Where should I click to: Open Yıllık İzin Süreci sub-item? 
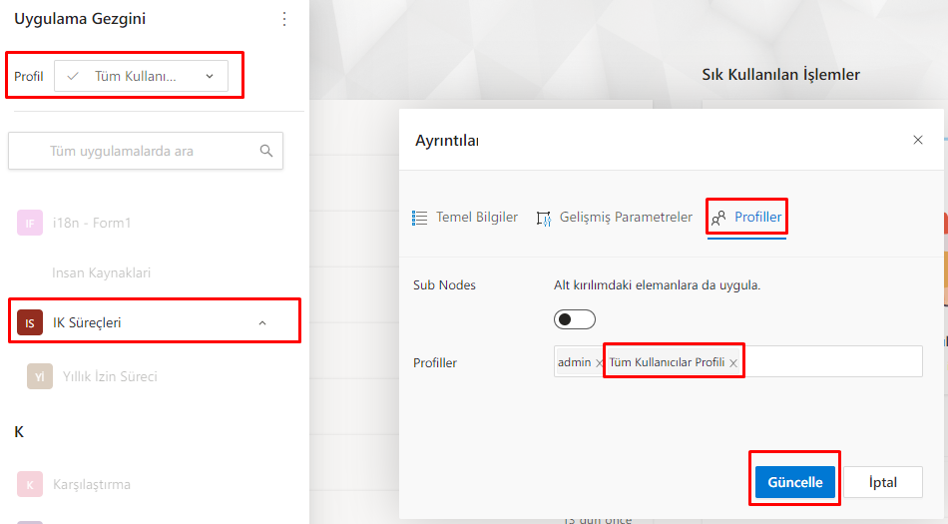coord(110,376)
